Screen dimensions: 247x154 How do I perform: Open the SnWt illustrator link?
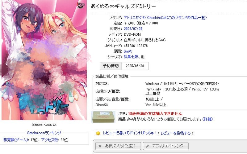[x=128, y=51]
